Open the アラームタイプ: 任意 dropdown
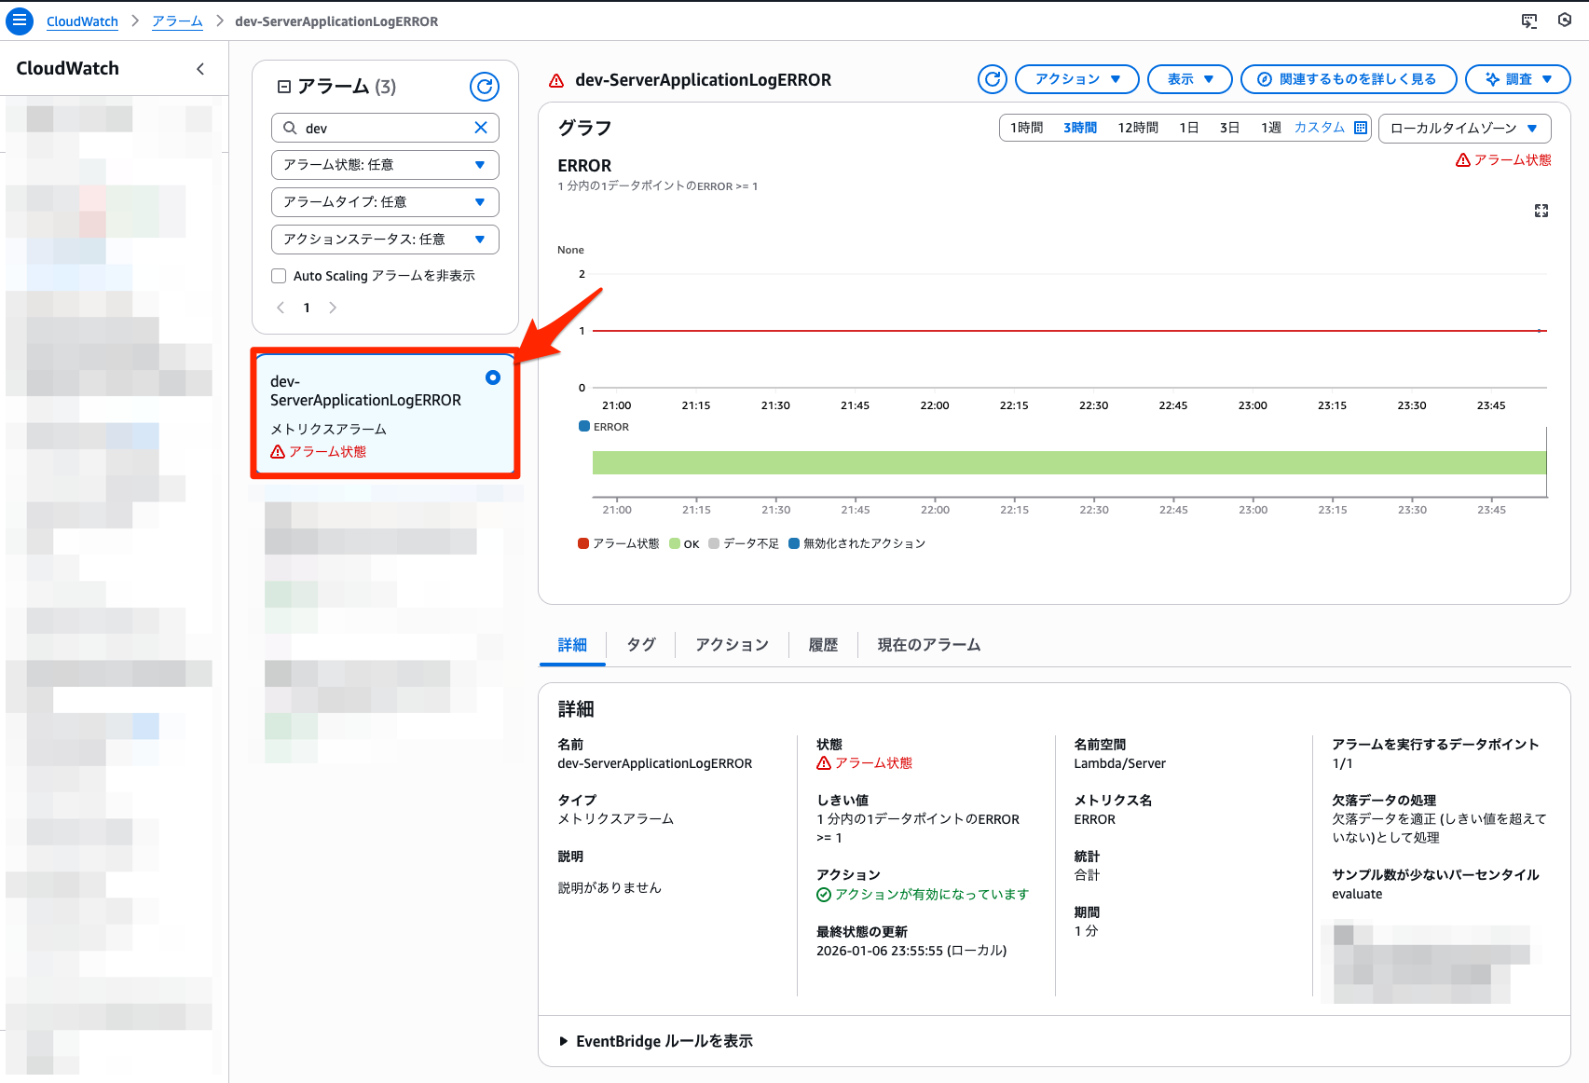Viewport: 1589px width, 1083px height. [385, 202]
